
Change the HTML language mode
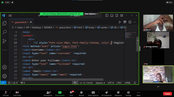pyautogui.click(x=127, y=83)
